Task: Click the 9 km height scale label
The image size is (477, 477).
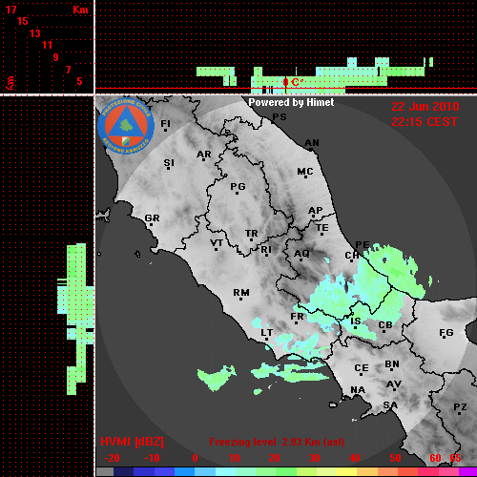Action: (56, 57)
